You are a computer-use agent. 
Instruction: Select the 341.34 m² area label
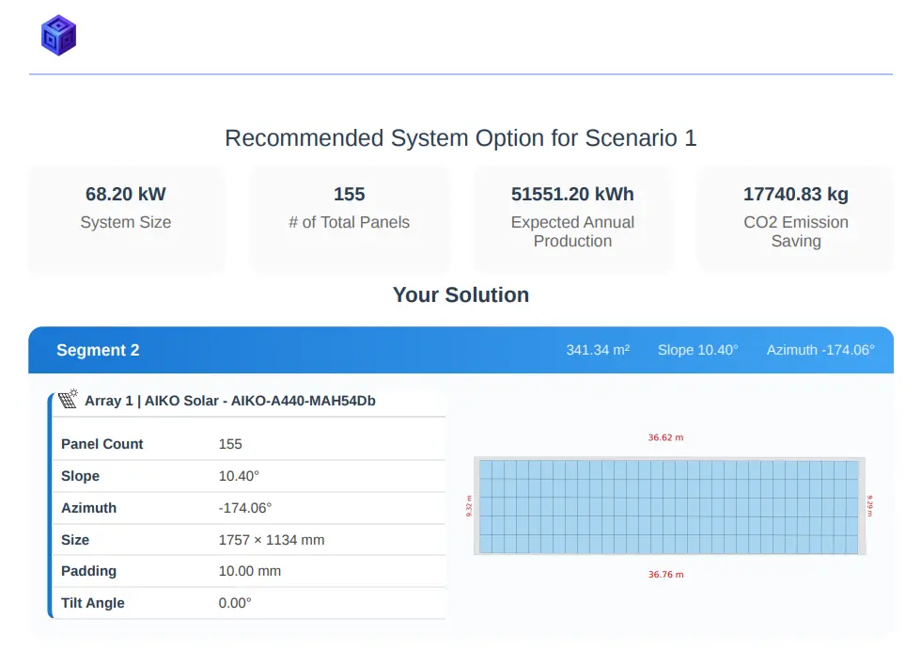pyautogui.click(x=598, y=350)
